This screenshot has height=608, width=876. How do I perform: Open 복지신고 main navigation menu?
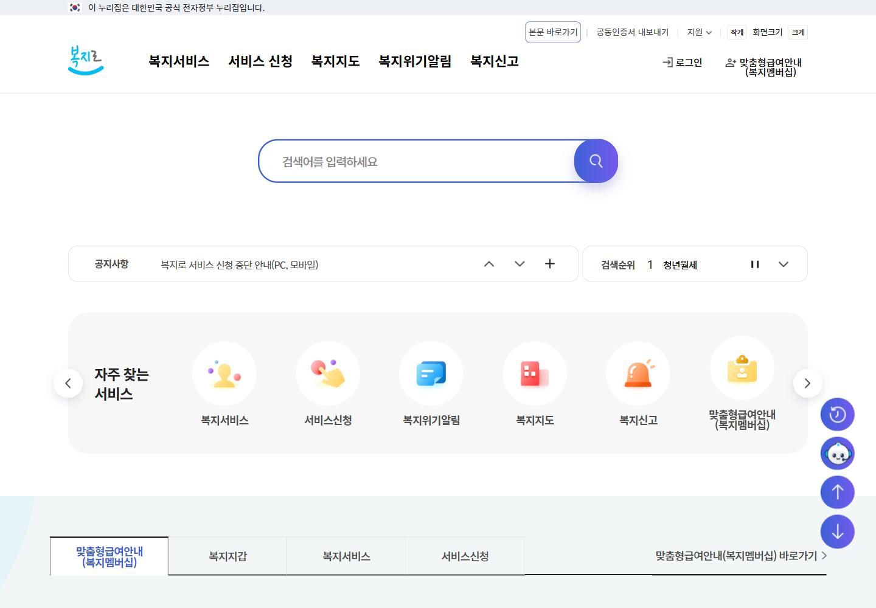pyautogui.click(x=495, y=61)
